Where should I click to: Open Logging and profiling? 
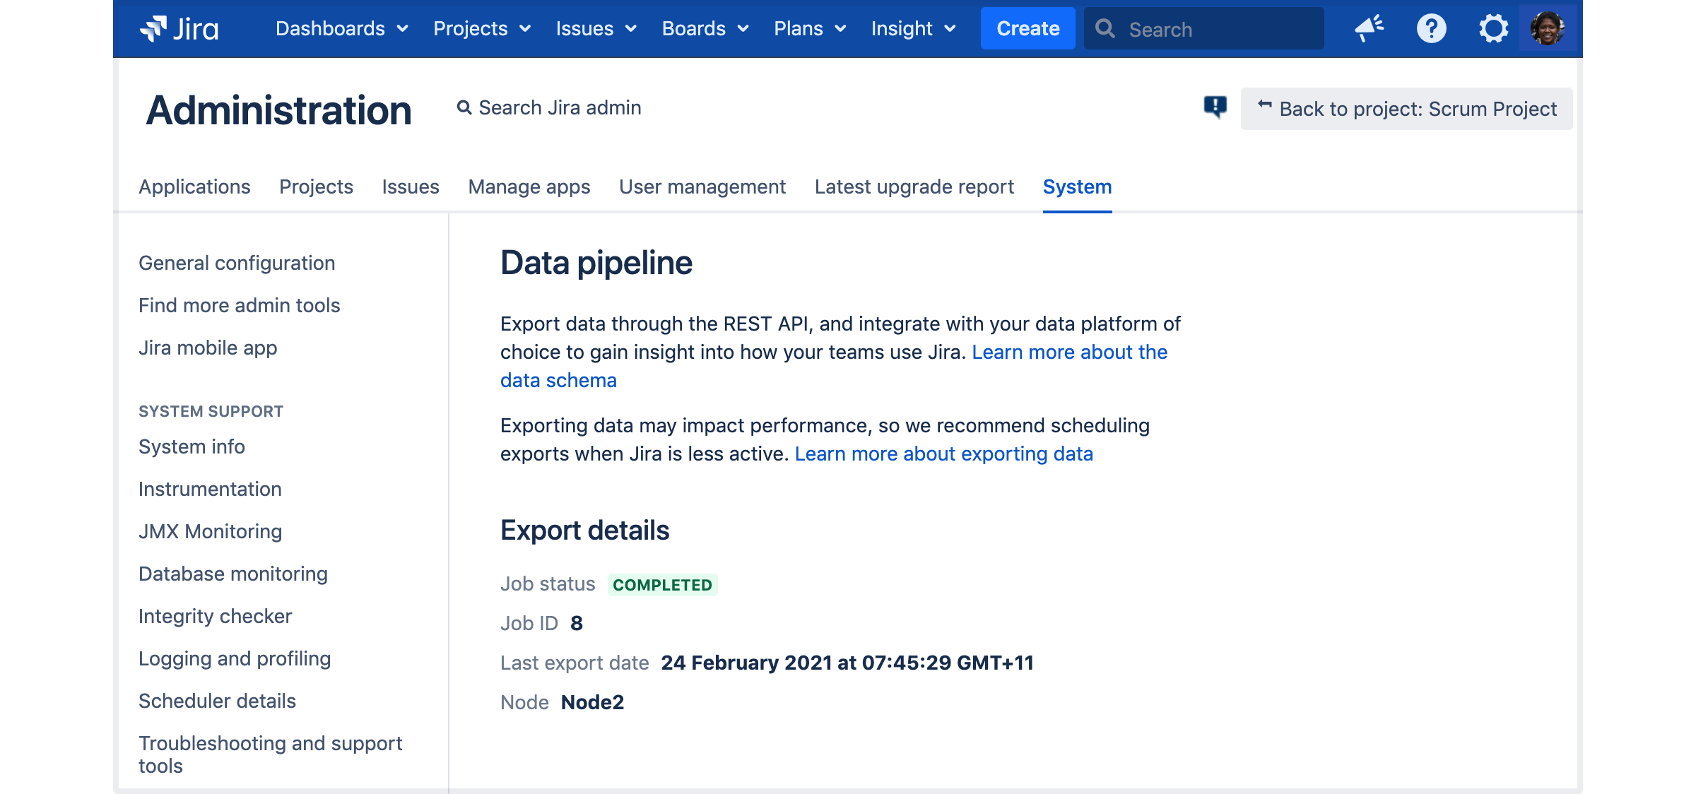click(235, 658)
